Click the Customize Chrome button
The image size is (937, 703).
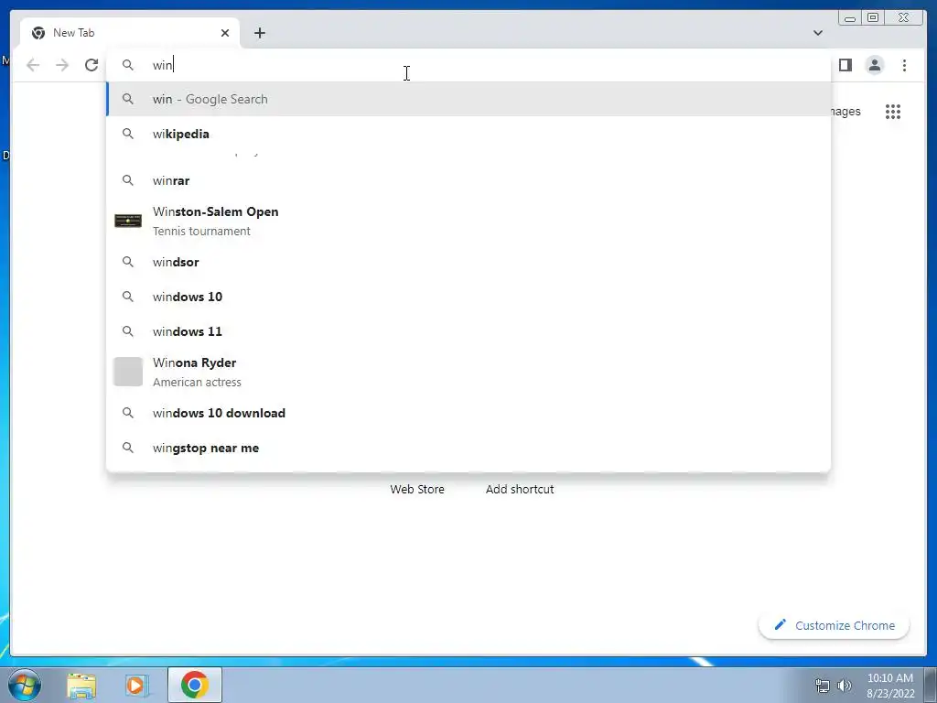tap(835, 625)
